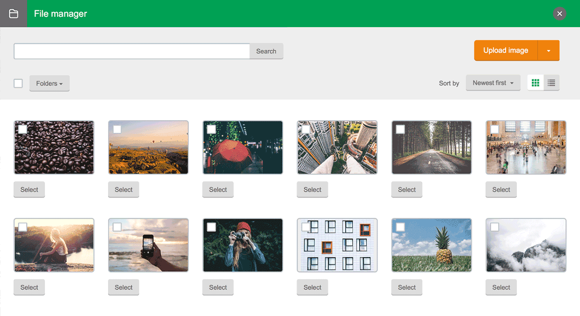580x316 pixels.
Task: Click the Upload image button
Action: click(x=505, y=50)
